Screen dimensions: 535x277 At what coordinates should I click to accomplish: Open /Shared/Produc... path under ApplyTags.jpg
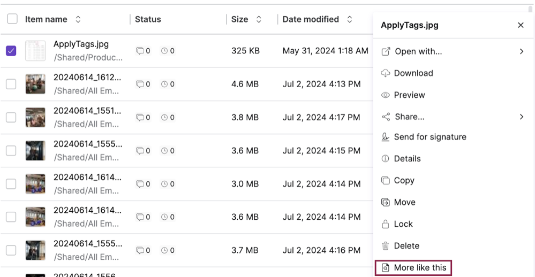[88, 58]
